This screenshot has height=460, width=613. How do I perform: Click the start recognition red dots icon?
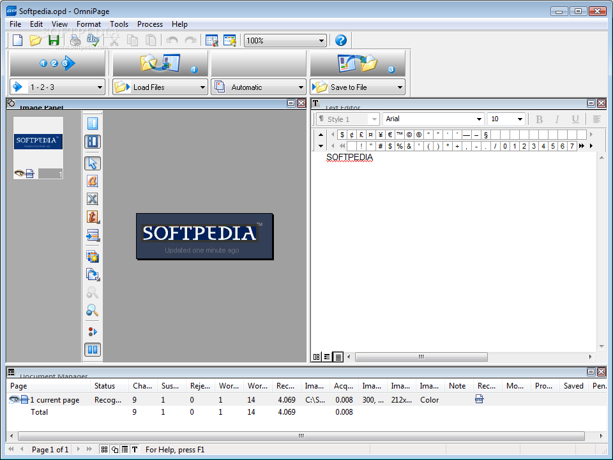93,332
